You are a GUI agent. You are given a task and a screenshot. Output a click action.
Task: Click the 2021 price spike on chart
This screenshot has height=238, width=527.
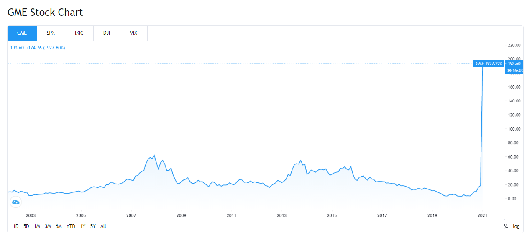point(482,125)
